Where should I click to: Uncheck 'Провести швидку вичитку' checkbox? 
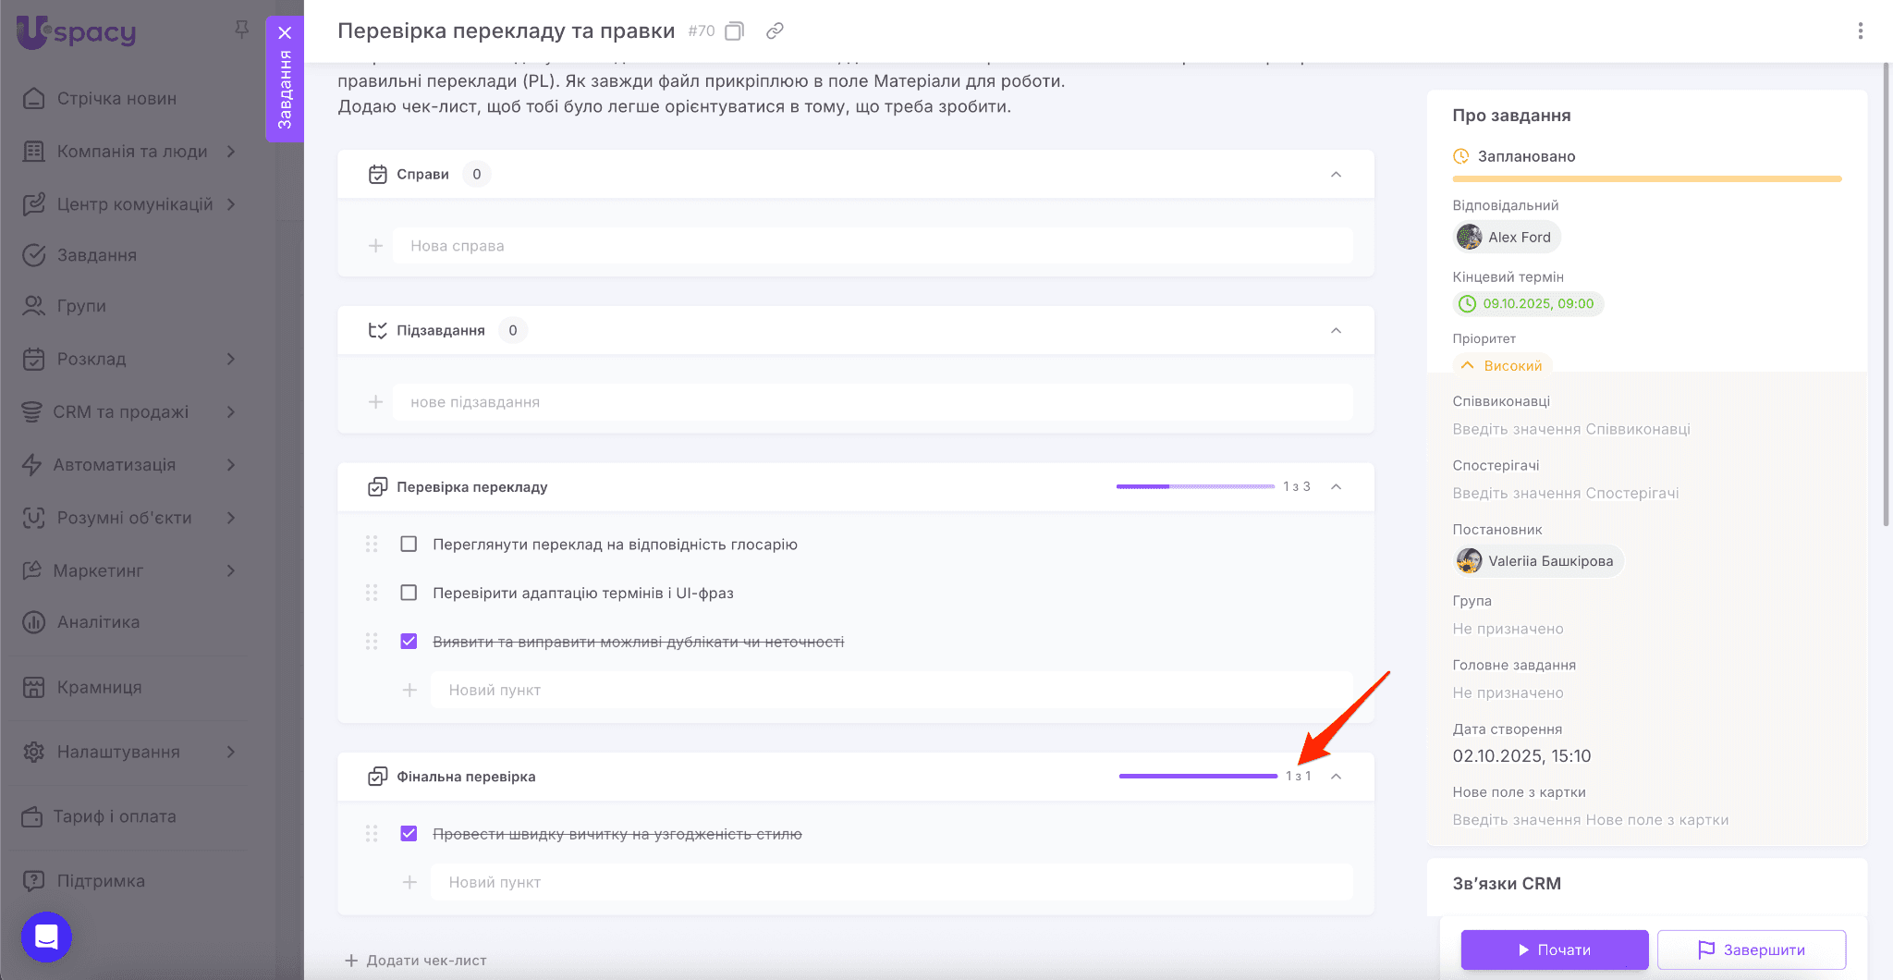409,834
